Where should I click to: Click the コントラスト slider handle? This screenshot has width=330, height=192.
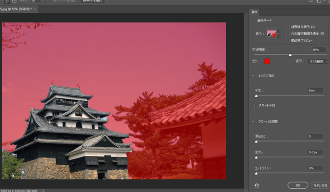[256, 174]
